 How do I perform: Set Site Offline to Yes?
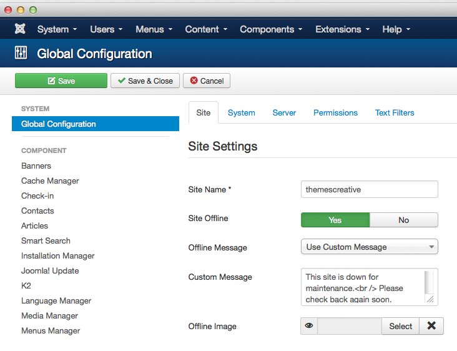click(335, 220)
